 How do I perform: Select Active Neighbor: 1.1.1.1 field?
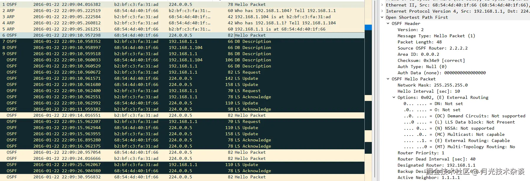tap(429, 177)
